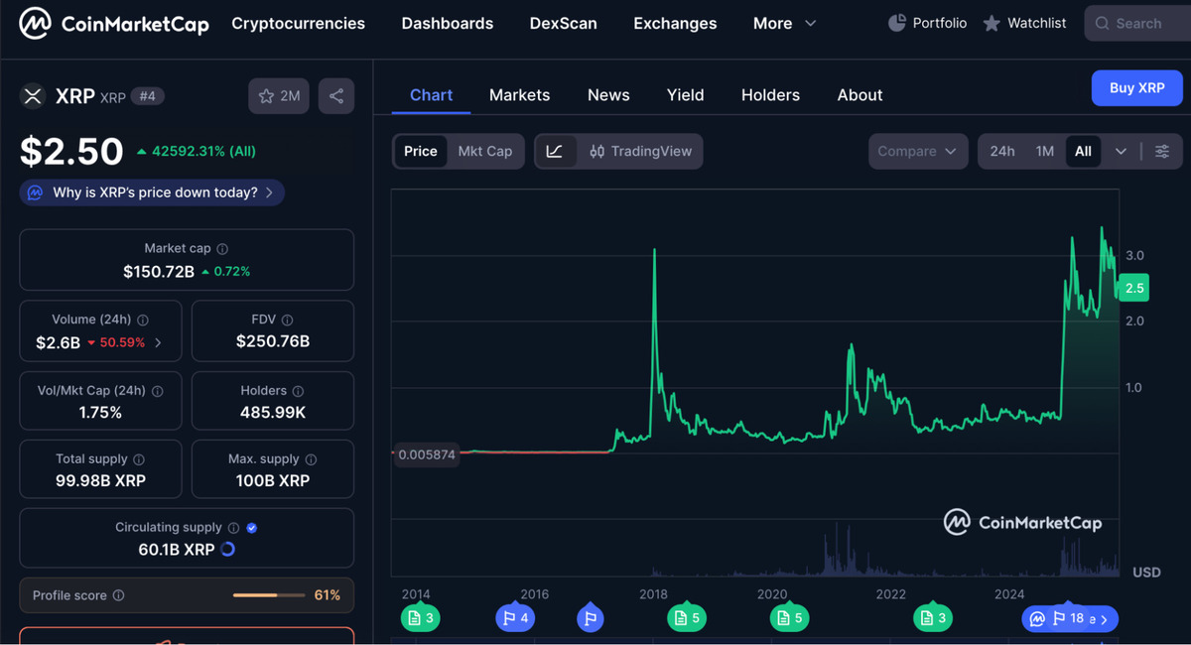Click the Holders info icon
Image resolution: width=1191 pixels, height=645 pixels.
[298, 391]
